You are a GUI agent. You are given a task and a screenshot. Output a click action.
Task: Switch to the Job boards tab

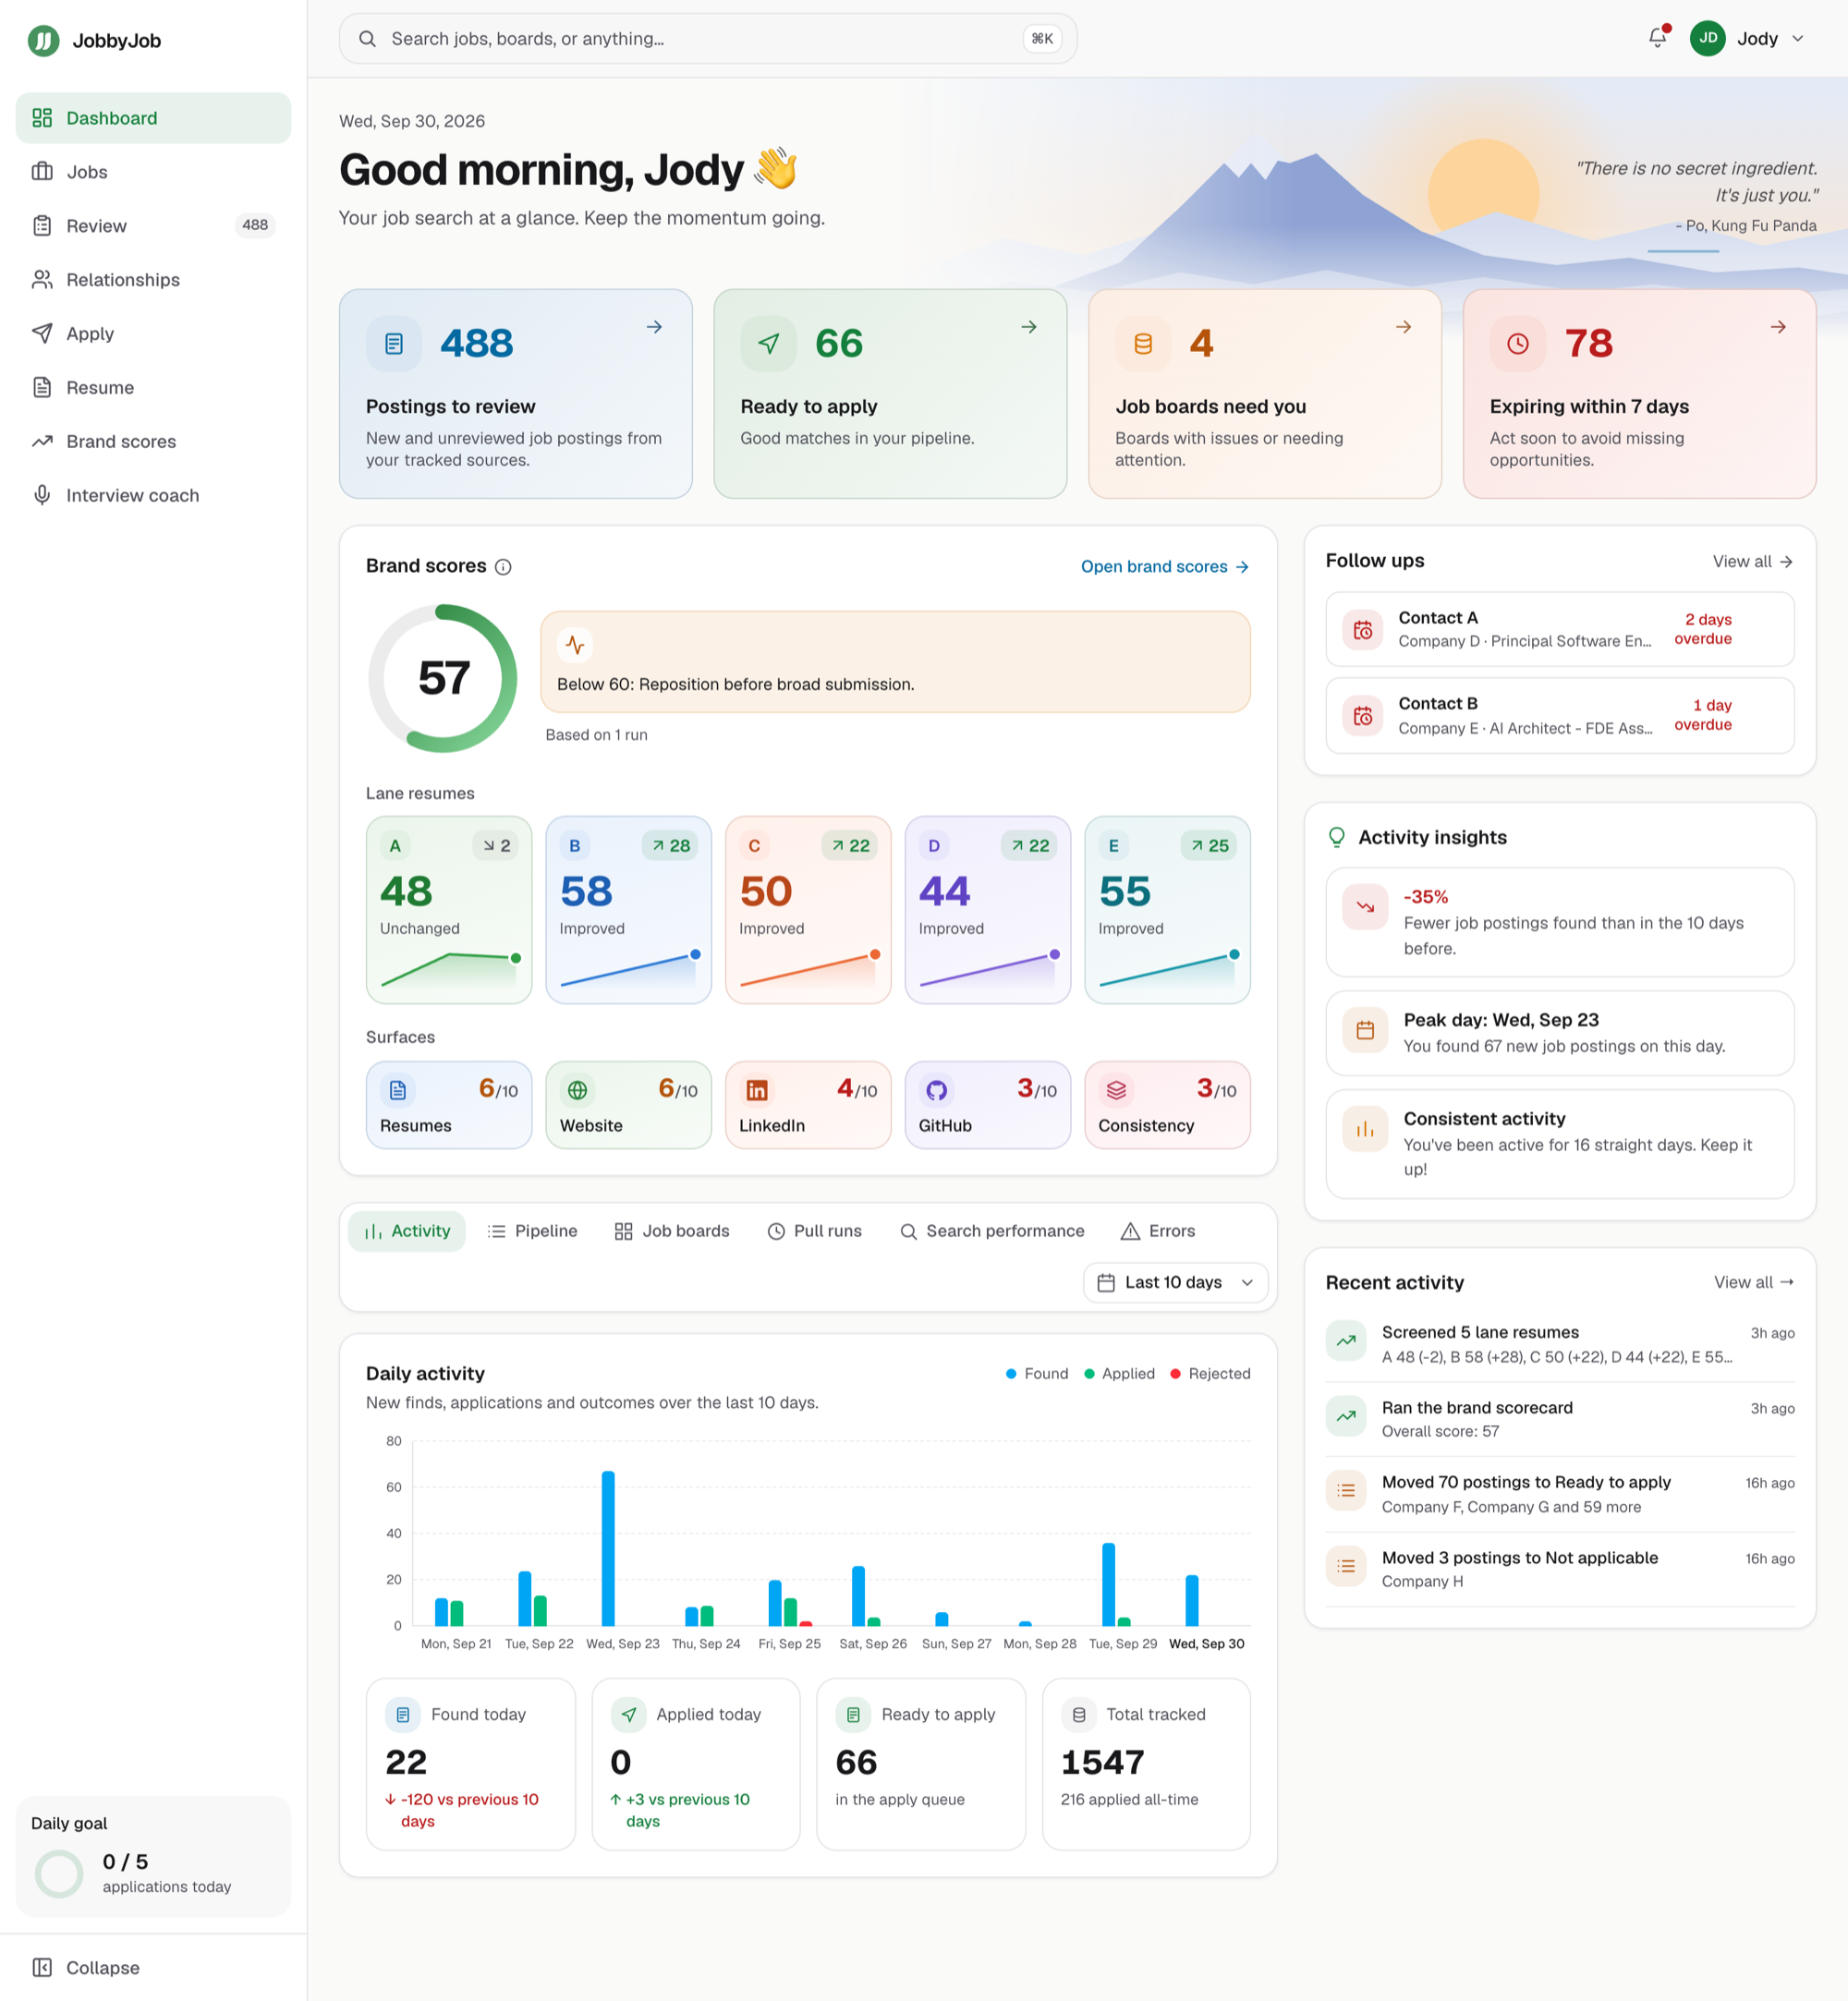(672, 1231)
